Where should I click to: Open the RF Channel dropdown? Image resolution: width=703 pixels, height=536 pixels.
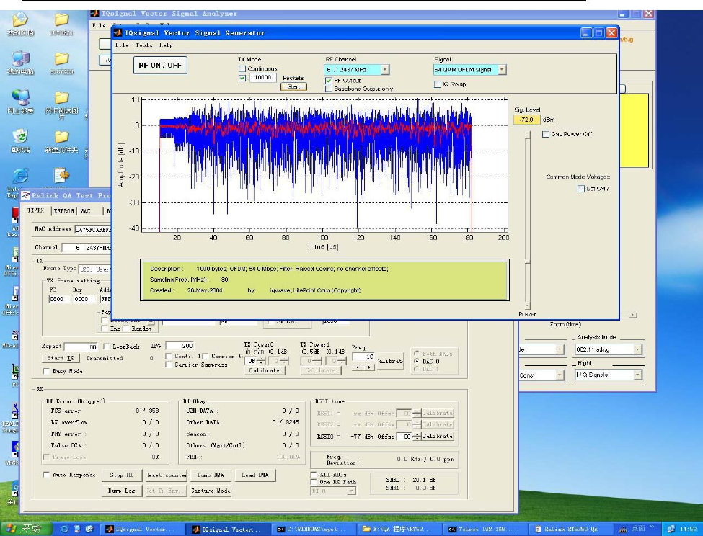pyautogui.click(x=384, y=70)
